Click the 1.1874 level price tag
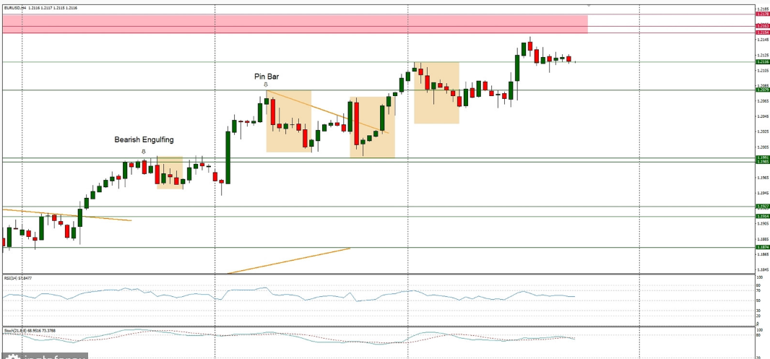This screenshot has height=359, width=770. point(761,247)
